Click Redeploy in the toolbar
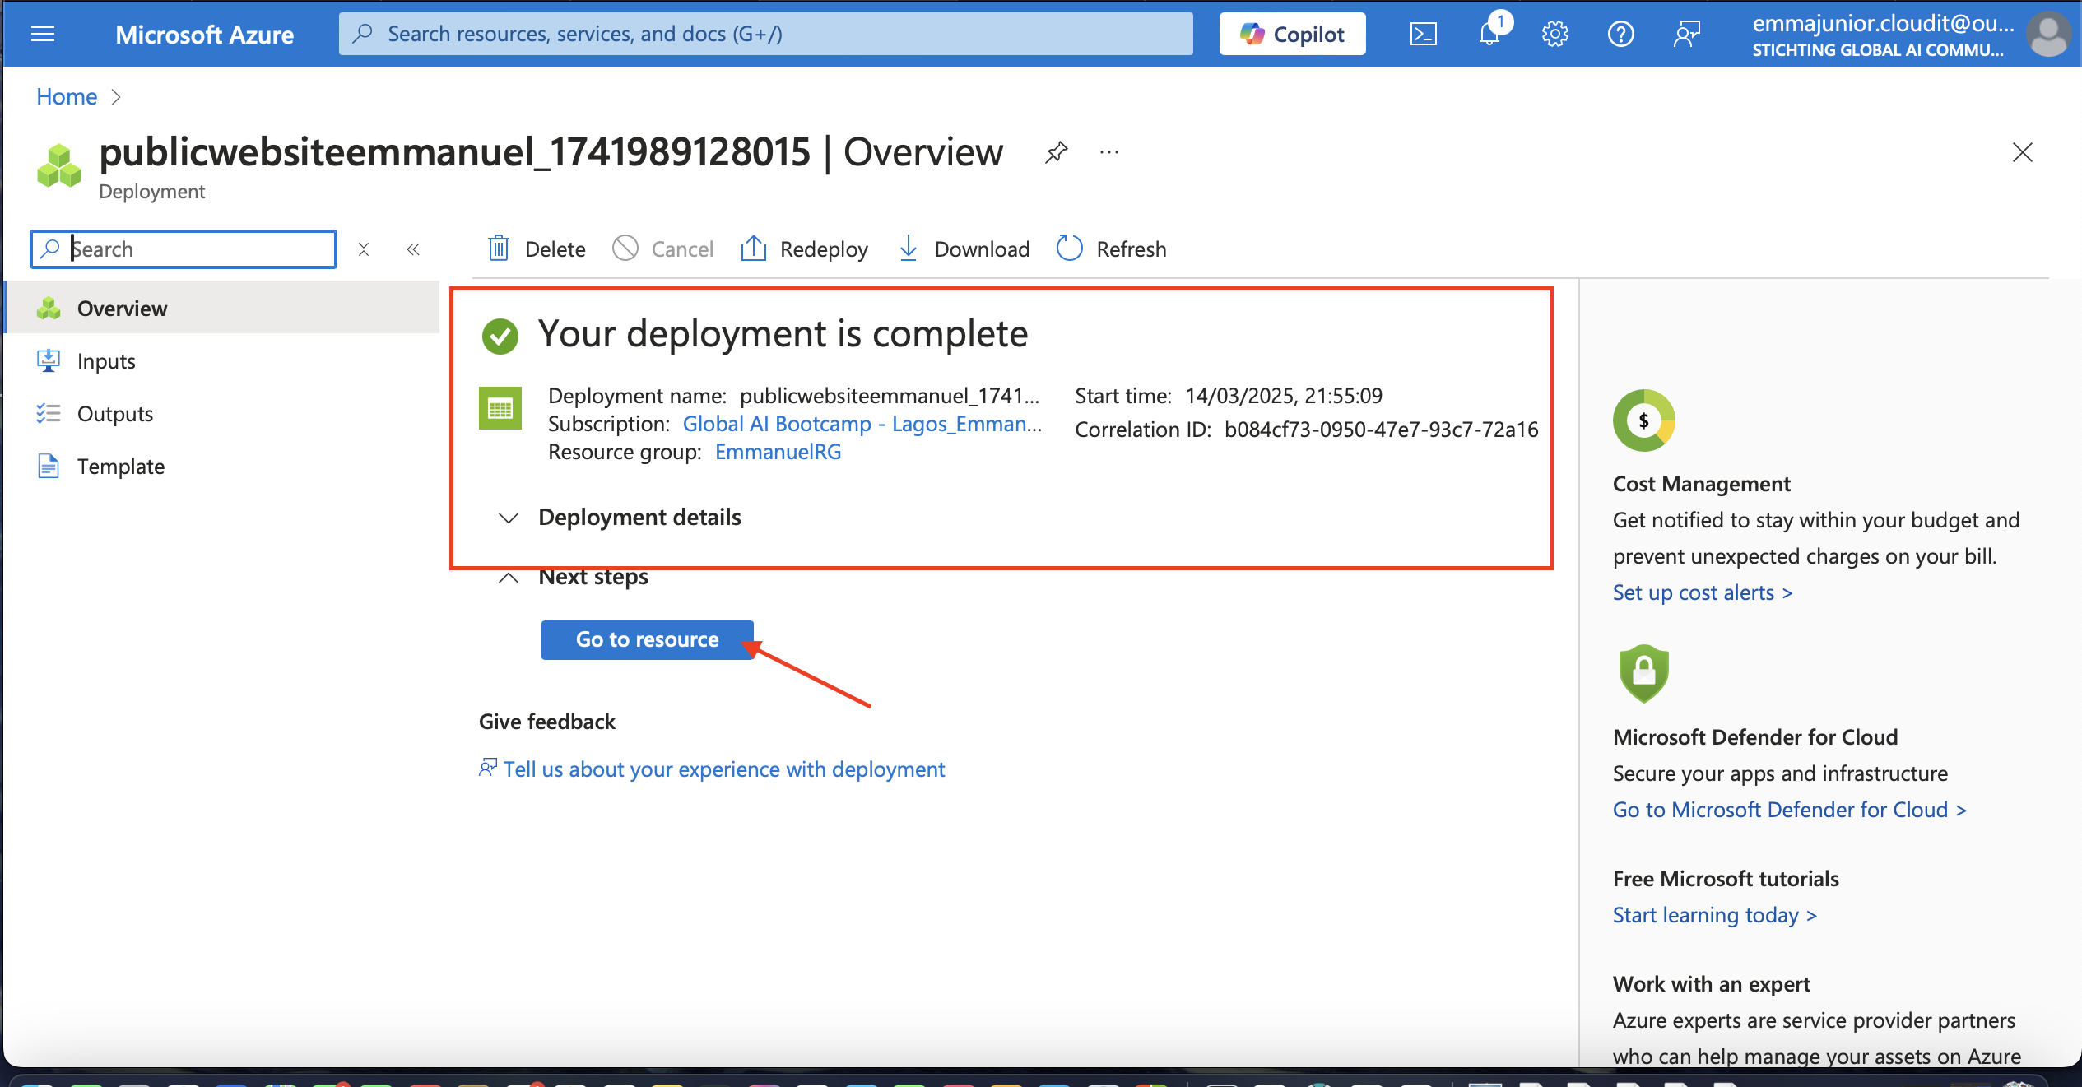2082x1087 pixels. pos(804,249)
